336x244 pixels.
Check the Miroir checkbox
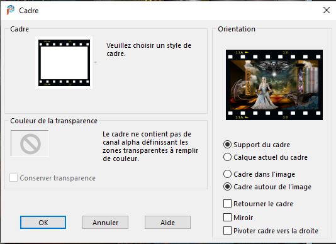coord(227,217)
